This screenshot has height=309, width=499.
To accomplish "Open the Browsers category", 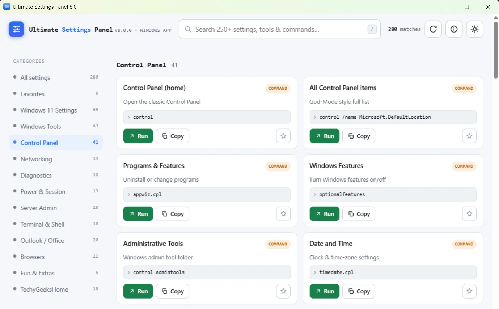I will click(x=56, y=257).
